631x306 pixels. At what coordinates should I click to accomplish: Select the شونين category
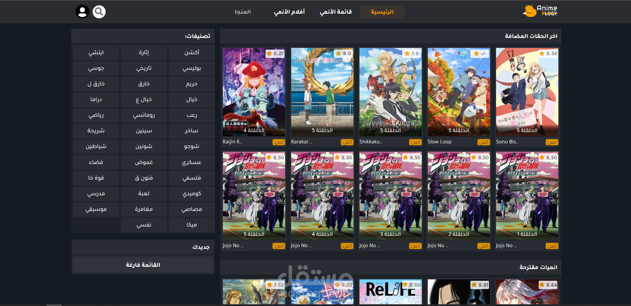[x=144, y=146]
